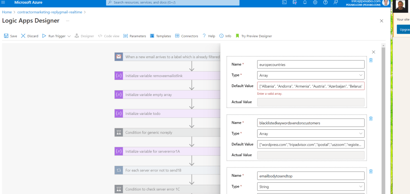Delete the blacklistedkeywordsvendorscustomers parameter
Screen dimensions: 410x194
[x=371, y=118]
